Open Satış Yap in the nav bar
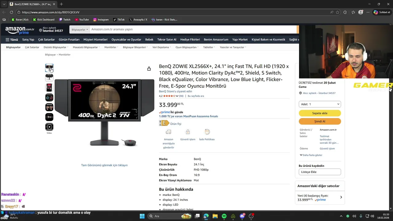 pyautogui.click(x=28, y=40)
